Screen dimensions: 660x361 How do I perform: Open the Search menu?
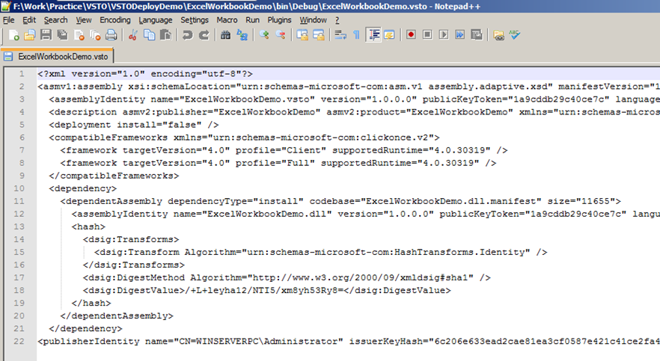pyautogui.click(x=55, y=19)
